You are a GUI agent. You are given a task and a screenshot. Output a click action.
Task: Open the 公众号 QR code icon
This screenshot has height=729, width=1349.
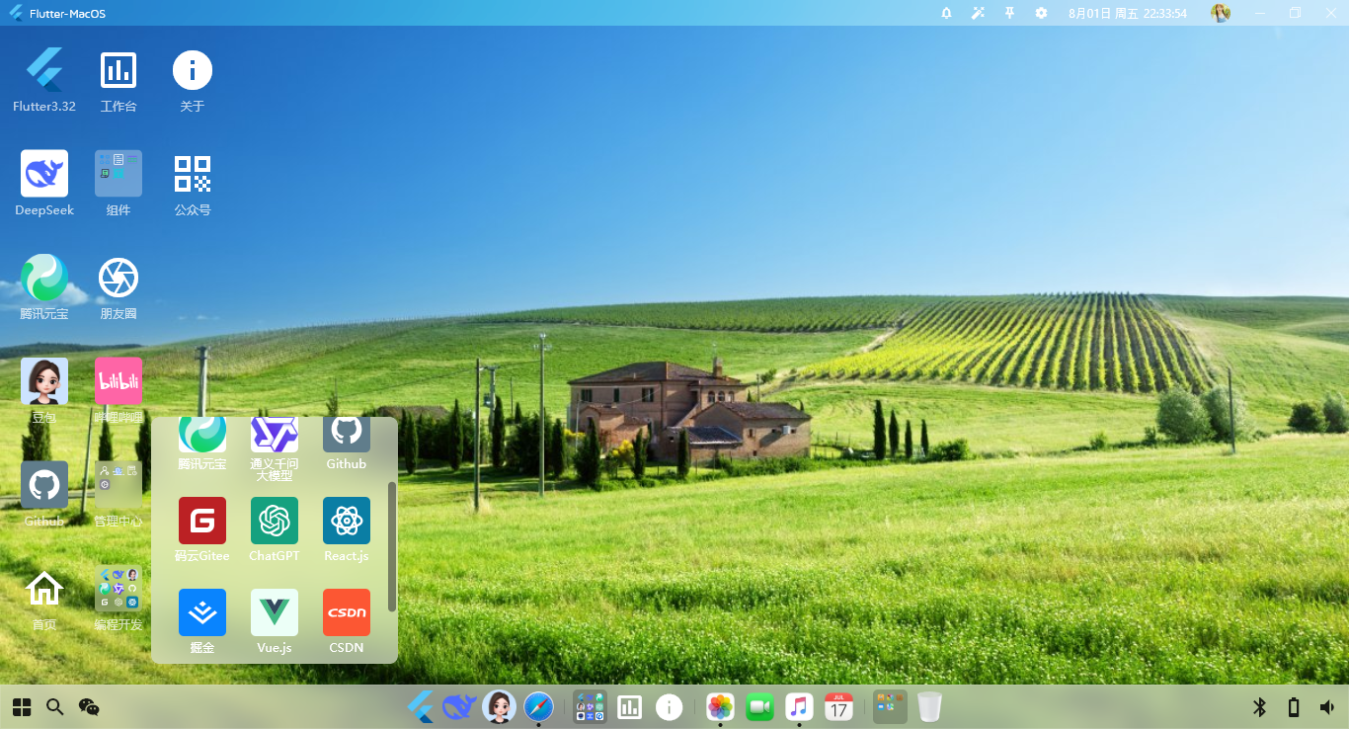pos(193,174)
